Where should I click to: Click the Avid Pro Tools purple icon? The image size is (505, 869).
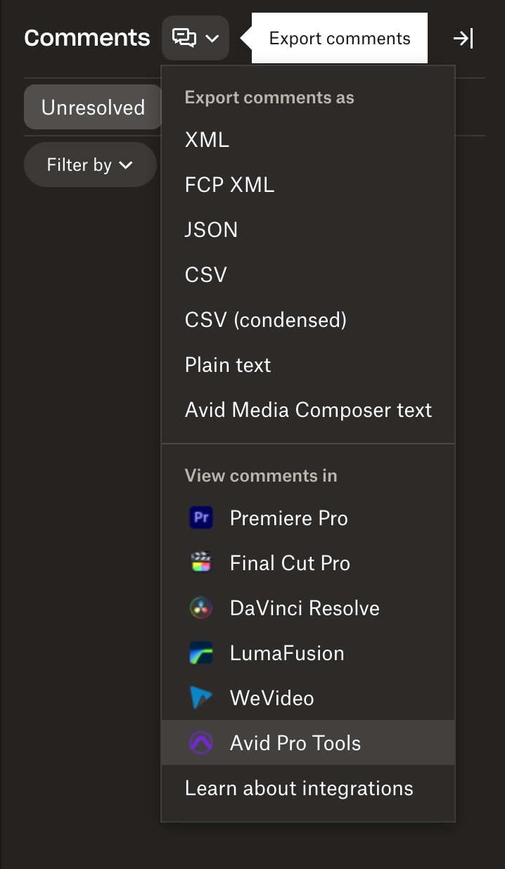[201, 743]
